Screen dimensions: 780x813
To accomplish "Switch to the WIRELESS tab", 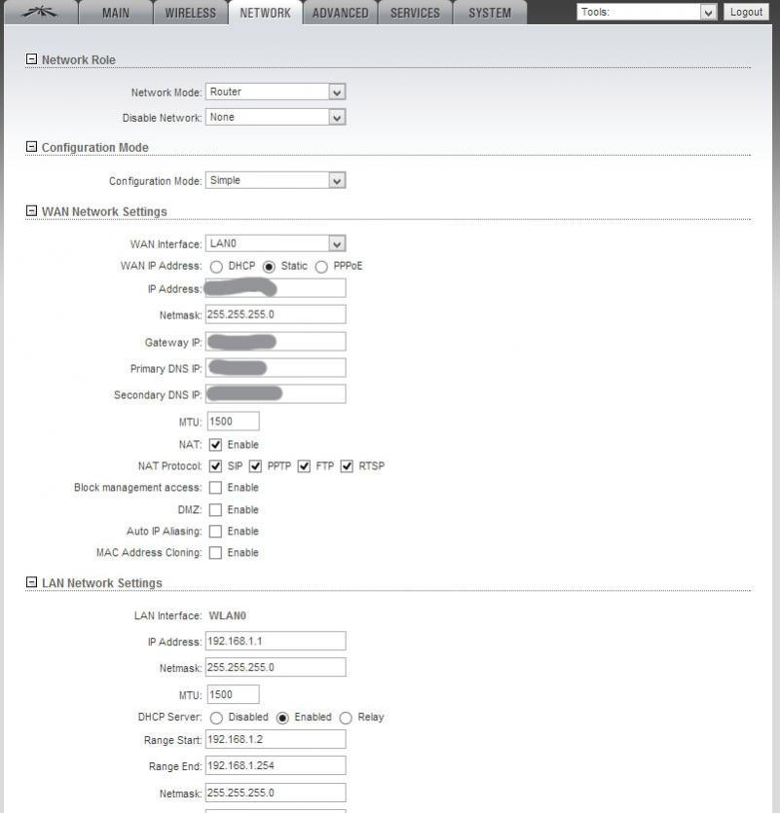I will (x=190, y=13).
